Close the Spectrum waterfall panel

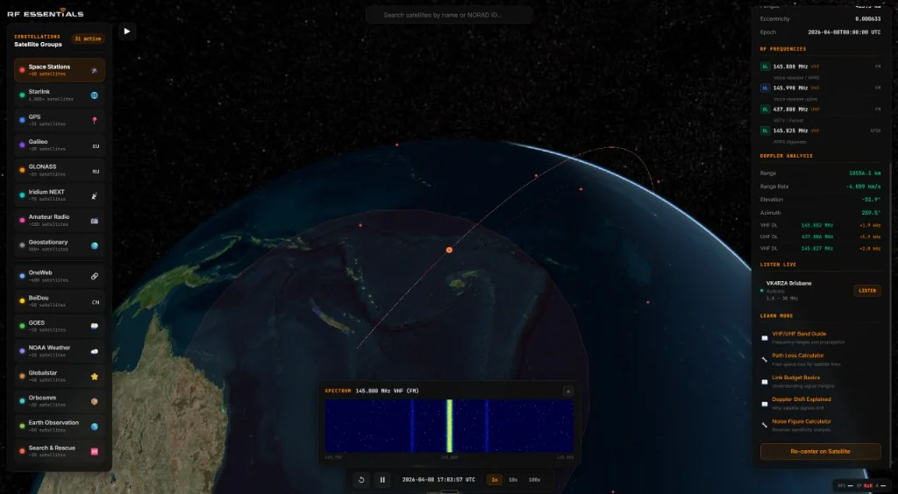(x=568, y=391)
